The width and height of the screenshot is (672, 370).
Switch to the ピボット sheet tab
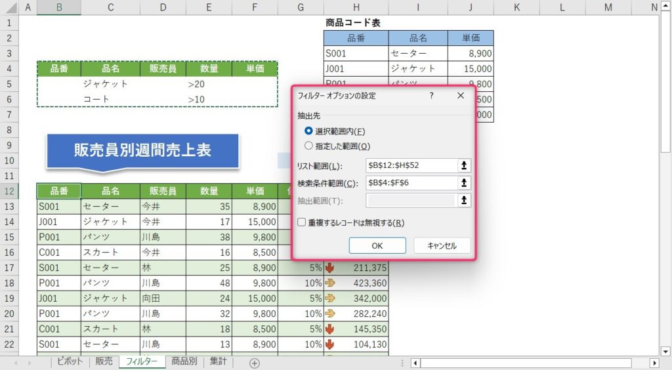pyautogui.click(x=70, y=361)
